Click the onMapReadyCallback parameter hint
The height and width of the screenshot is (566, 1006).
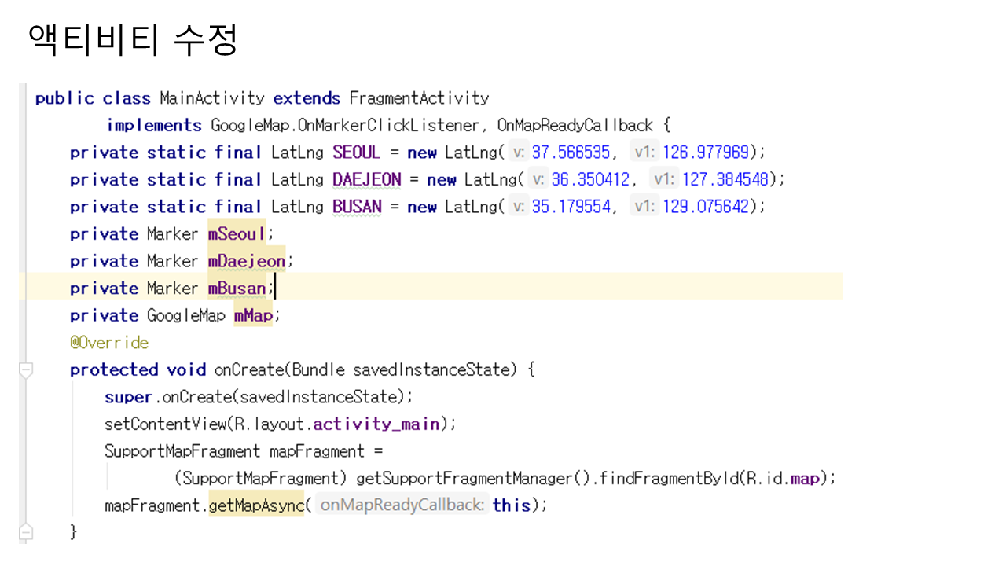(x=402, y=505)
